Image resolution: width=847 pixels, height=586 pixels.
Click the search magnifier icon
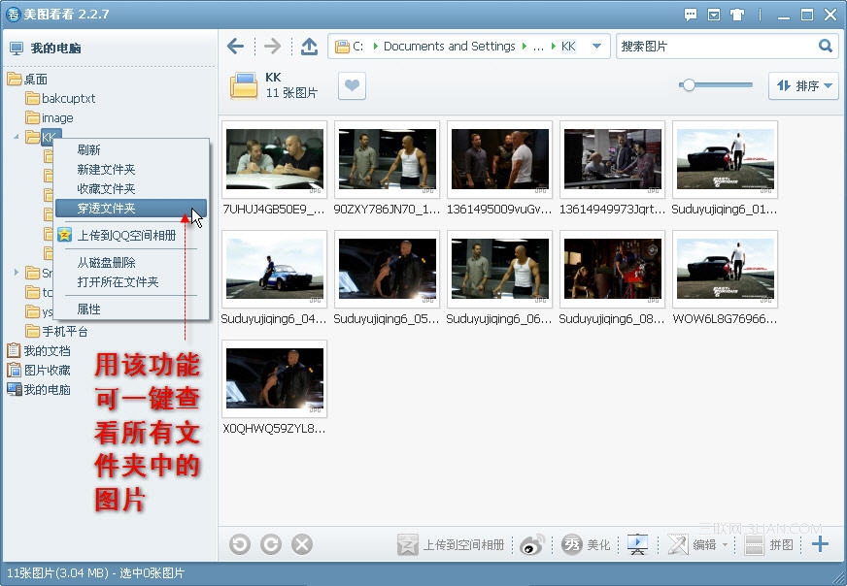click(x=825, y=46)
